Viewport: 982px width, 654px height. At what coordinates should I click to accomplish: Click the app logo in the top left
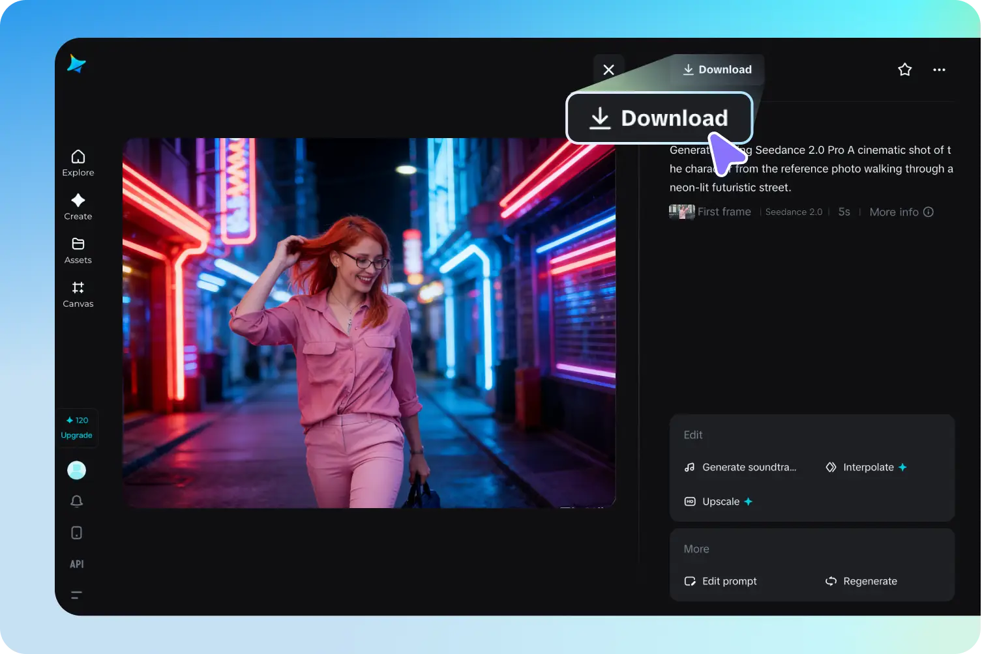[x=76, y=64]
